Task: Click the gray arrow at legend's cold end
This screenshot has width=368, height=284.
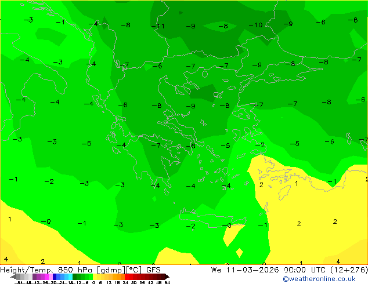Action: click(x=13, y=276)
